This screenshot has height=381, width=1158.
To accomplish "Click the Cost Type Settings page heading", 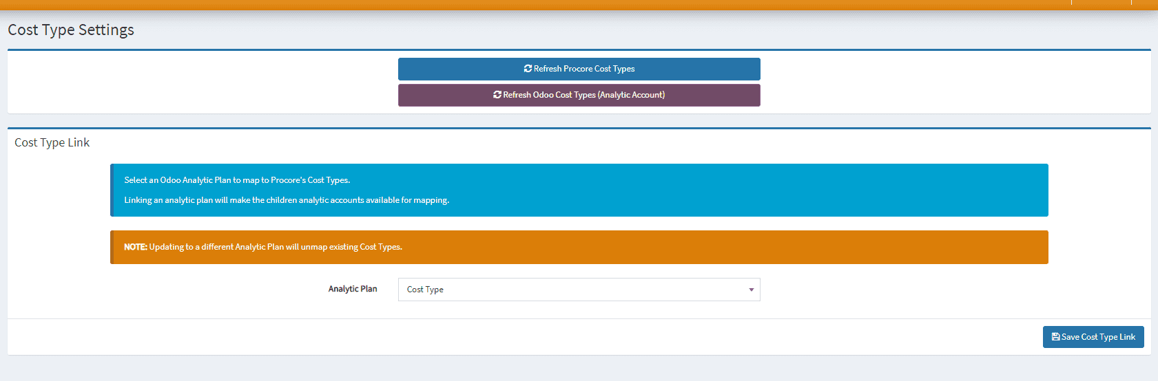I will click(71, 30).
